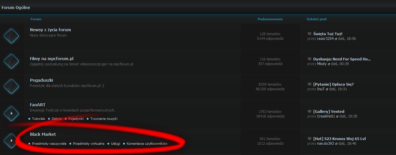Go to last post icon after Mlody
The image size is (396, 155).
pos(329,64)
